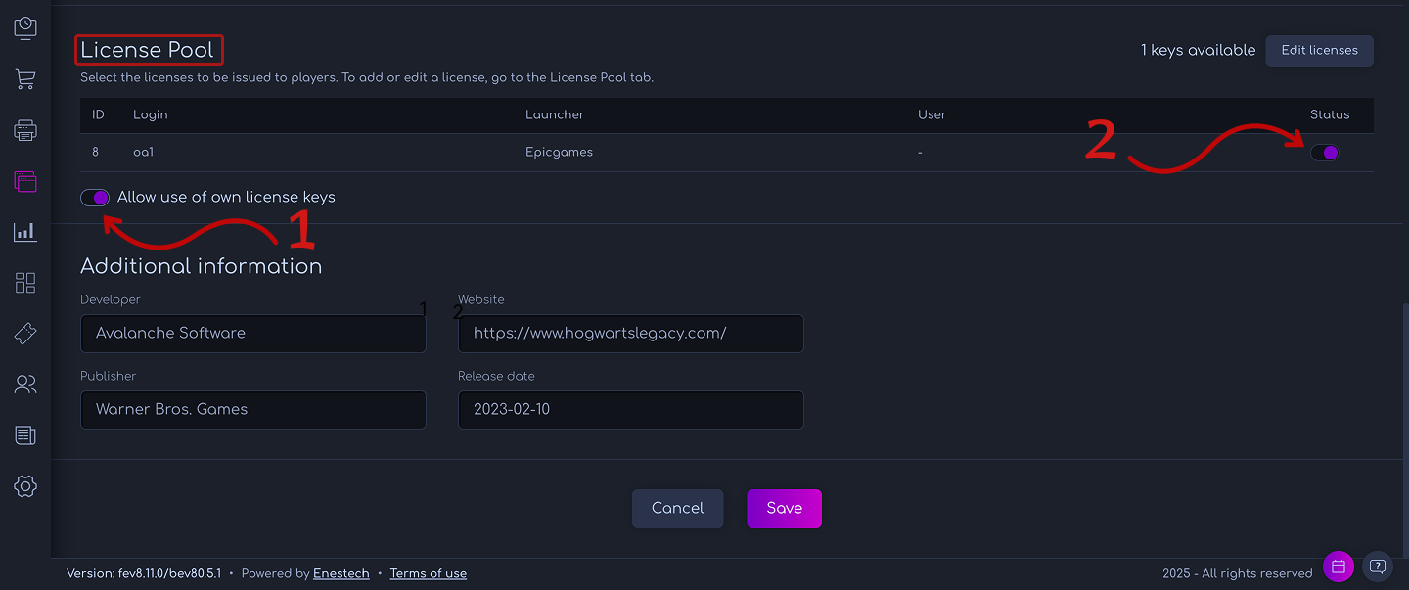Toggle the Status switch for license oa1

[x=1324, y=152]
